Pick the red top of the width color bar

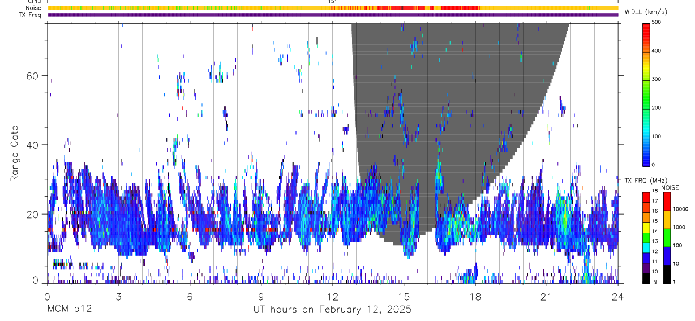646,29
